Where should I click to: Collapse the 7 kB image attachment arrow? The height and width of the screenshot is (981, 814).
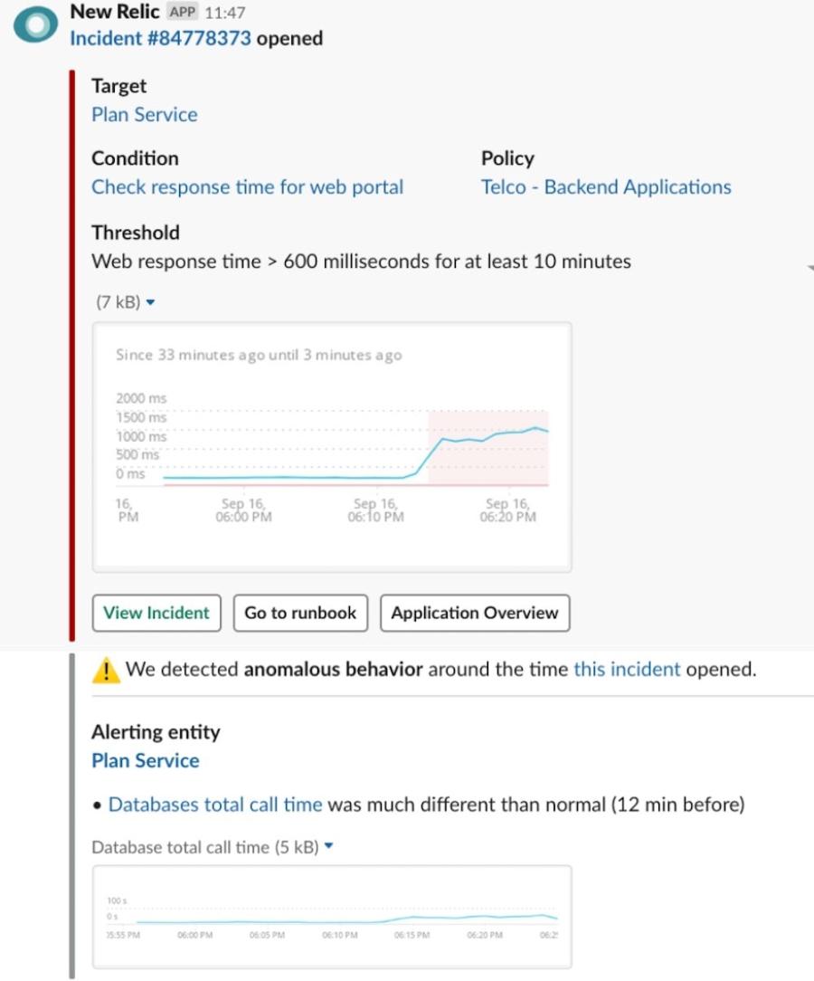pos(151,302)
